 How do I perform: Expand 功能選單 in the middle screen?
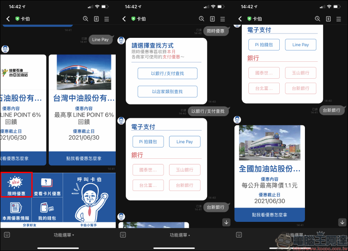point(180,235)
